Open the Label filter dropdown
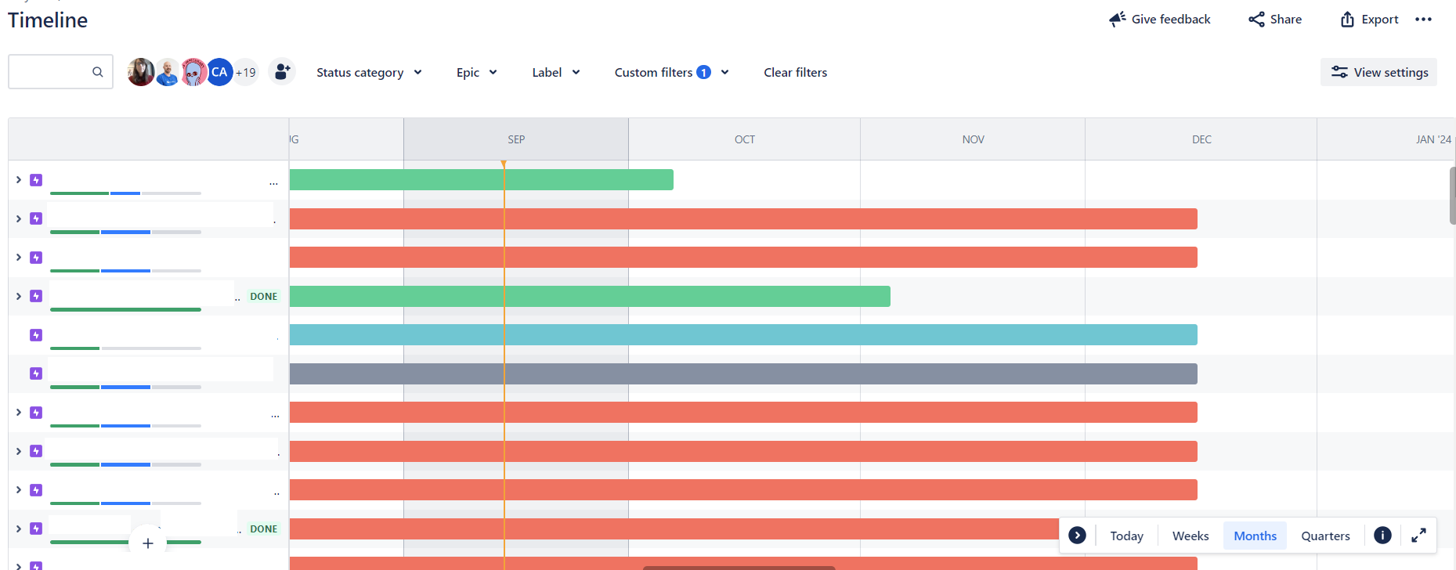The width and height of the screenshot is (1456, 570). tap(556, 72)
